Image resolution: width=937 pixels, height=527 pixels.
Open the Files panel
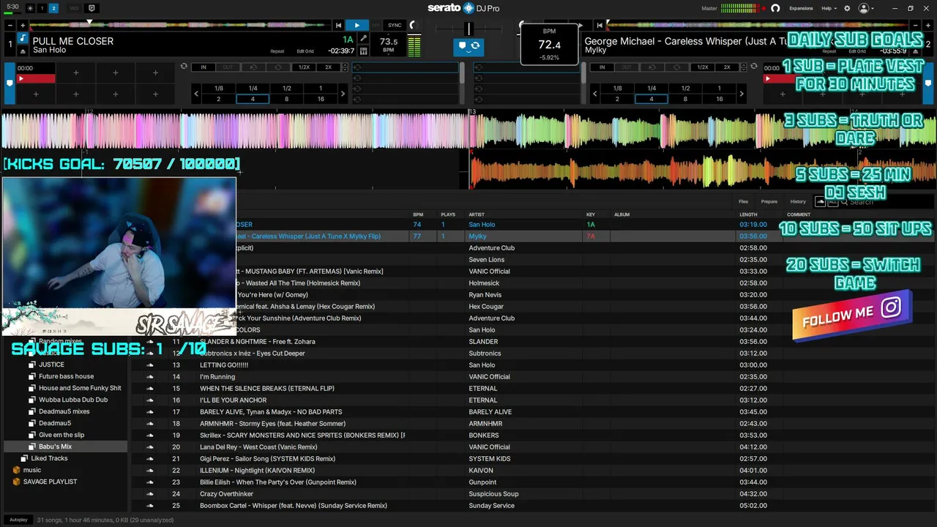[x=743, y=201]
